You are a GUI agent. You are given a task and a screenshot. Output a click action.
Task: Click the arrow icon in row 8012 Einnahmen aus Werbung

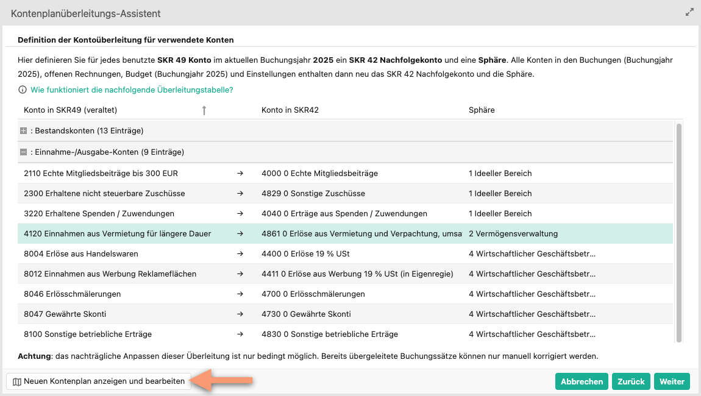(x=240, y=274)
